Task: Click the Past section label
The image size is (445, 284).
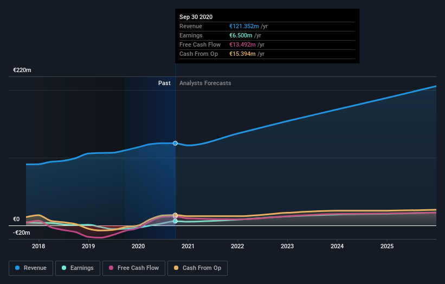Action: [164, 83]
